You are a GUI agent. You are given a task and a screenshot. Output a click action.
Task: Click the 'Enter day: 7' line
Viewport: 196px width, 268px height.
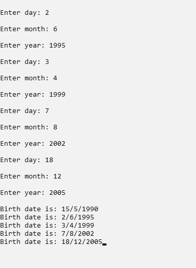(x=25, y=111)
